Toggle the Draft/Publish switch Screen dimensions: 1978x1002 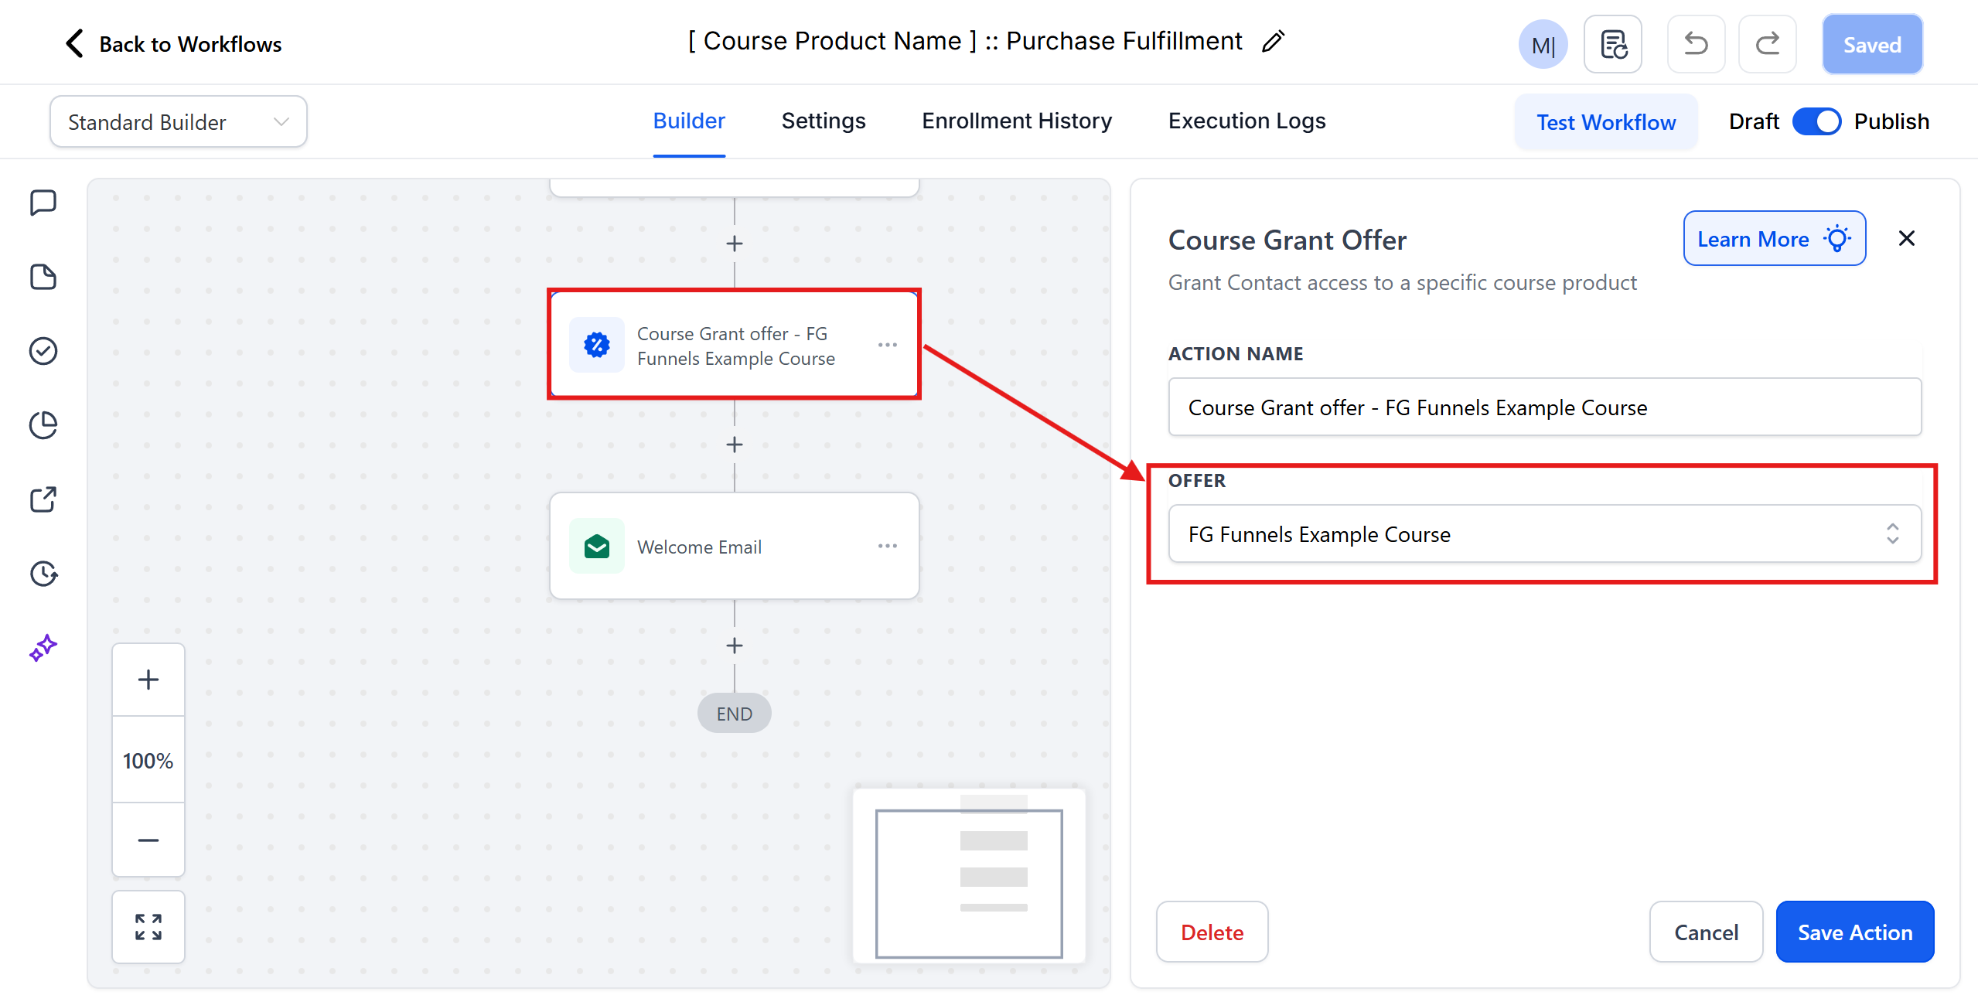coord(1816,121)
